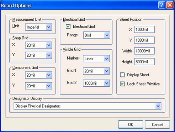Dismiss the dialog with Cancel
Image resolution: width=175 pixels, height=132 pixels.
click(158, 125)
